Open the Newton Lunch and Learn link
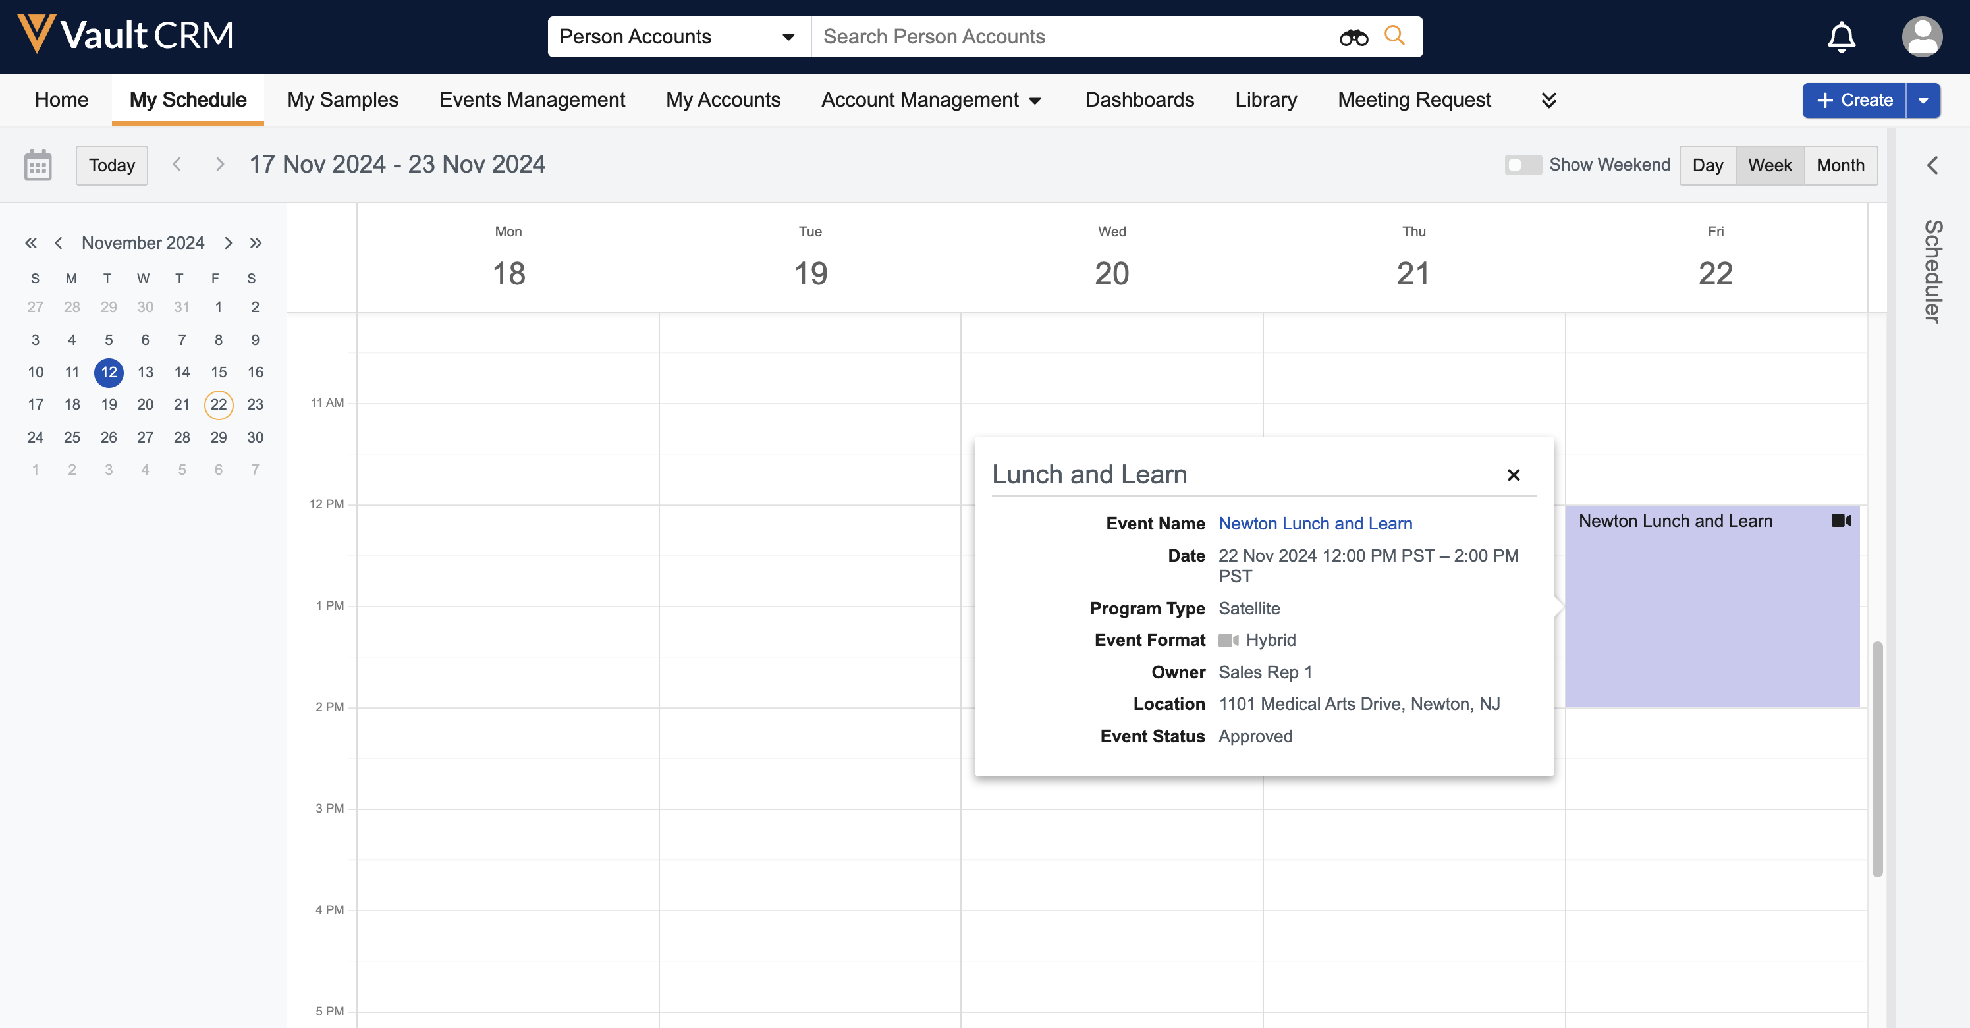This screenshot has width=1970, height=1028. point(1315,524)
